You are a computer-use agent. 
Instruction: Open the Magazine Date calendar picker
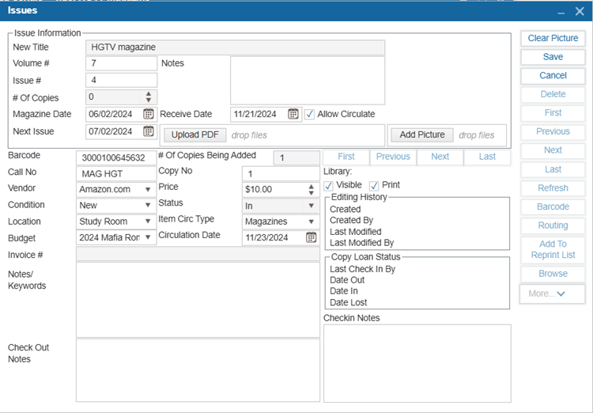(x=148, y=114)
